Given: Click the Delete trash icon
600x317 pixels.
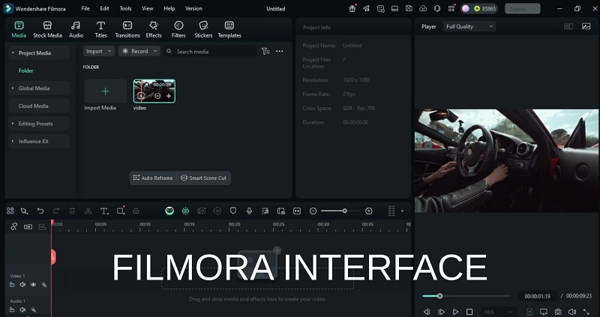Looking at the screenshot, I should (72, 211).
